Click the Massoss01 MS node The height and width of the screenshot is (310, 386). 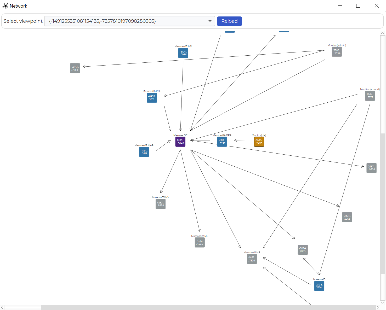[252, 259]
